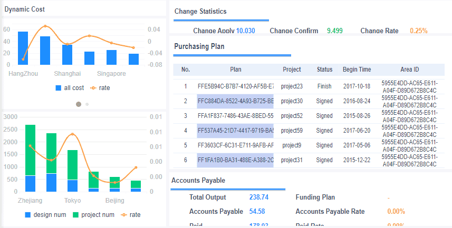Open the FF1FA1B0 plan link in row 6
The height and width of the screenshot is (228, 452).
(x=236, y=160)
